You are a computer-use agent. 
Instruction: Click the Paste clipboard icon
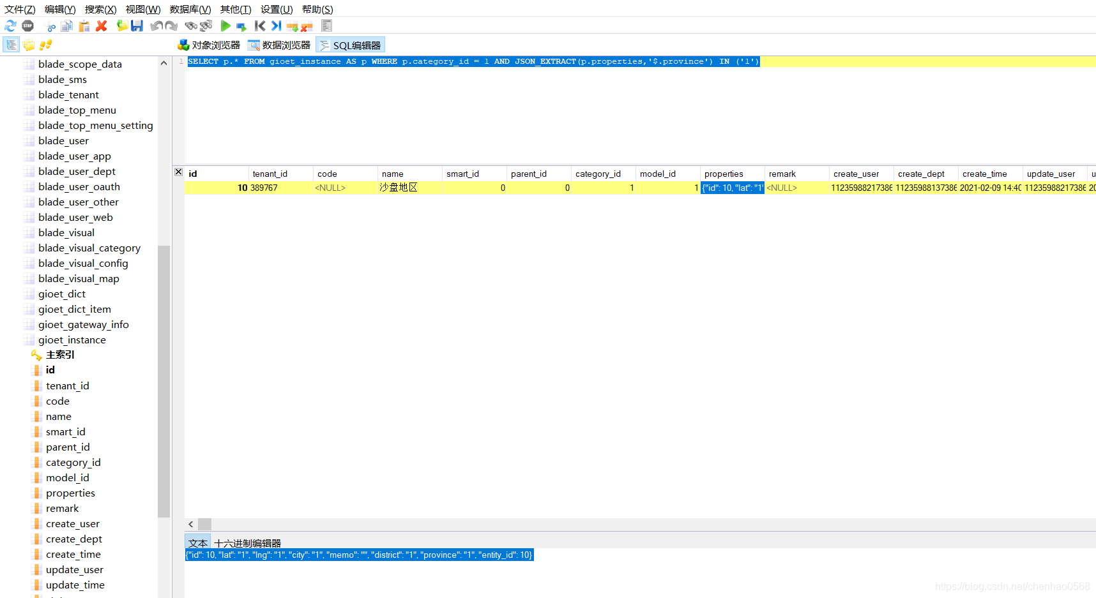tap(84, 26)
